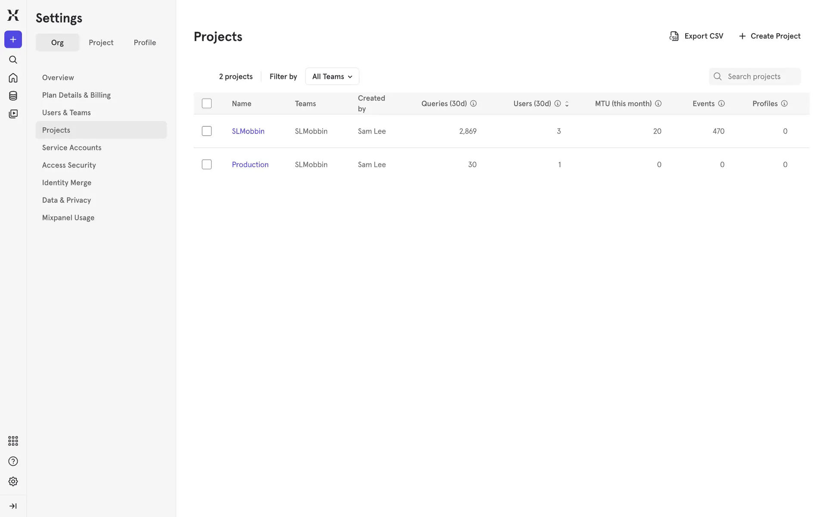Click the Mixpanel logo icon
This screenshot has width=827, height=517.
click(13, 15)
